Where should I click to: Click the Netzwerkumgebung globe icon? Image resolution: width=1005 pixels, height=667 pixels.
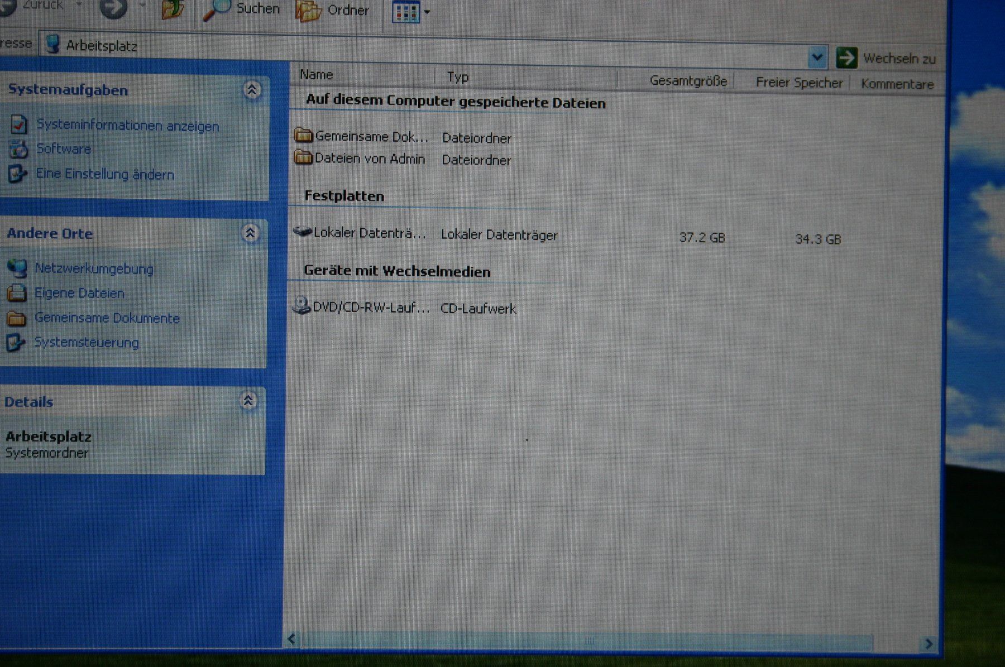click(x=17, y=268)
